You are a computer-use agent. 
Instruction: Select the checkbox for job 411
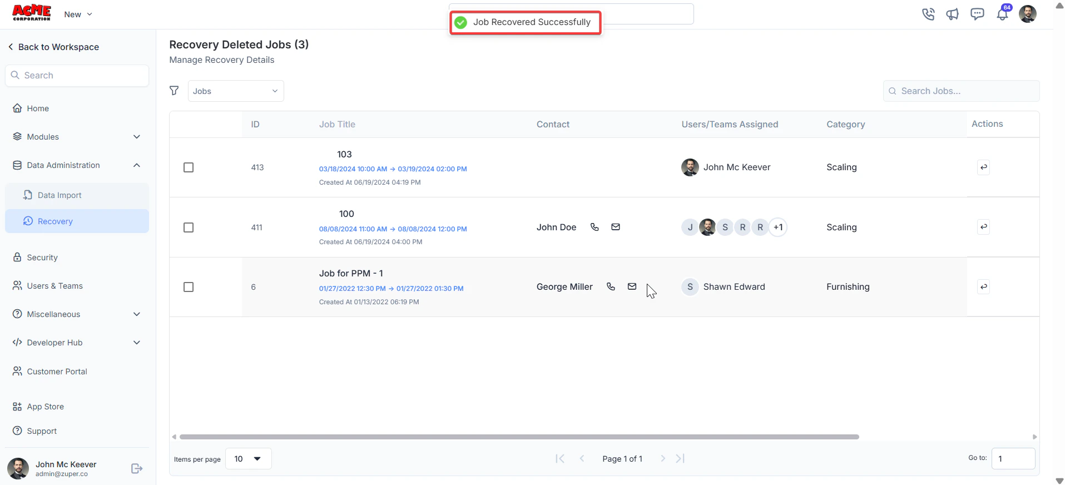[x=189, y=227]
